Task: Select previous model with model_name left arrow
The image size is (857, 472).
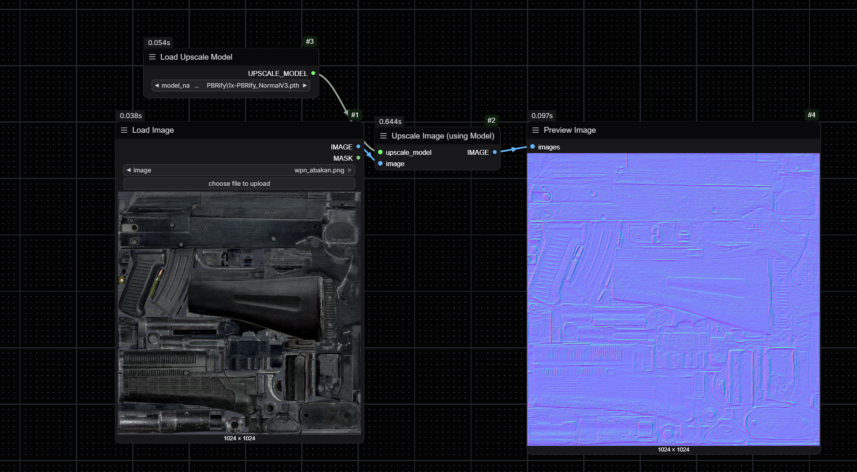Action: click(157, 86)
